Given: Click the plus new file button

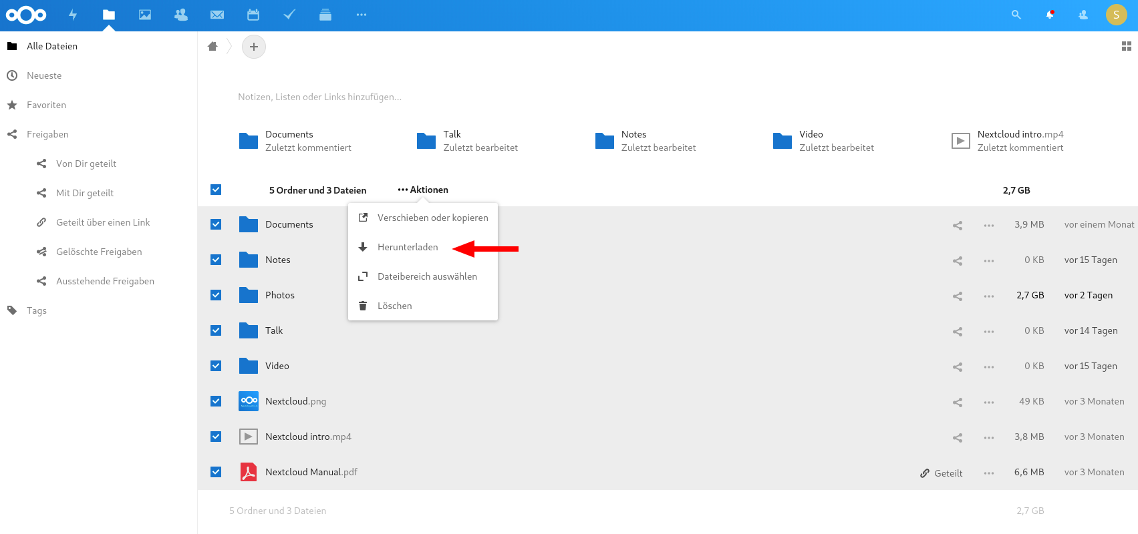Looking at the screenshot, I should 254,47.
